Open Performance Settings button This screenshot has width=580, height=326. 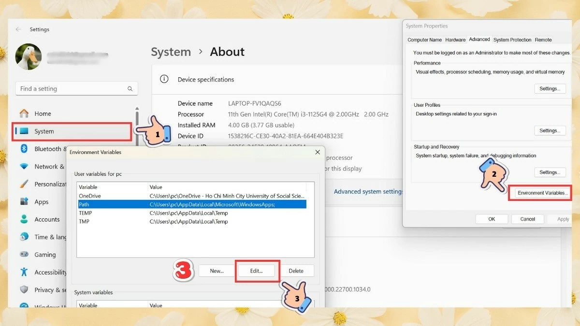point(550,89)
